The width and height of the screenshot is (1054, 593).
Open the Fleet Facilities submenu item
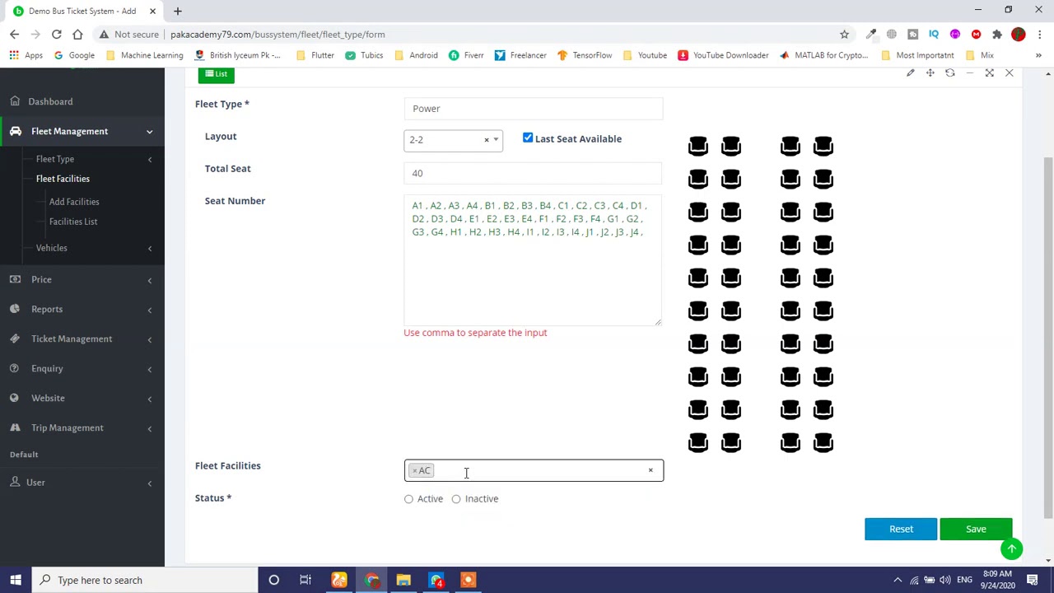click(63, 179)
